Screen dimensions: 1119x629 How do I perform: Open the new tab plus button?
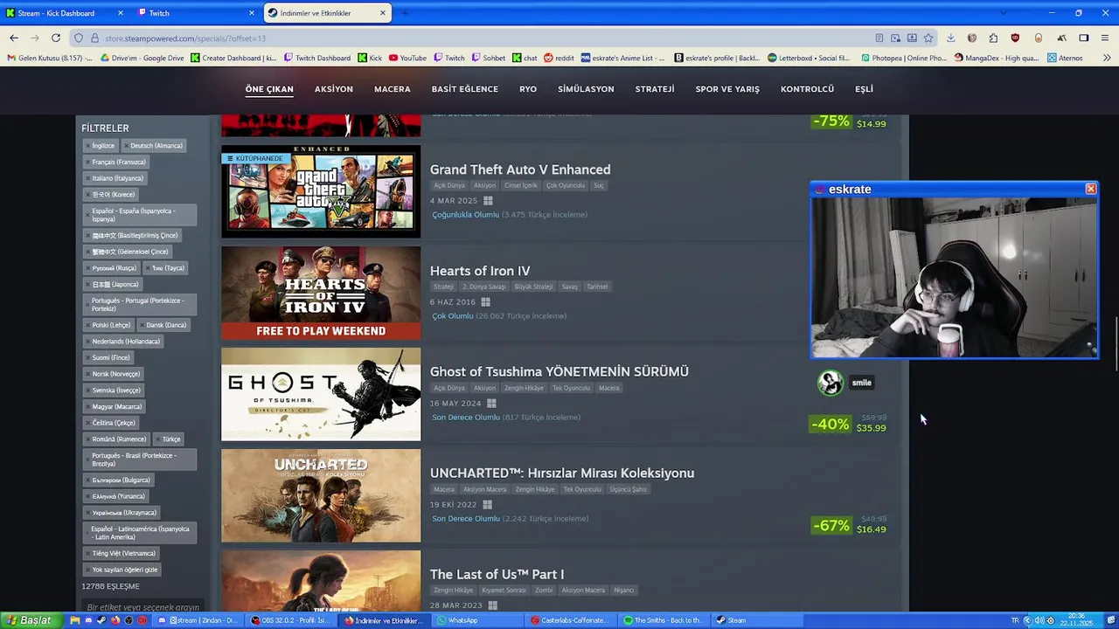(x=404, y=13)
